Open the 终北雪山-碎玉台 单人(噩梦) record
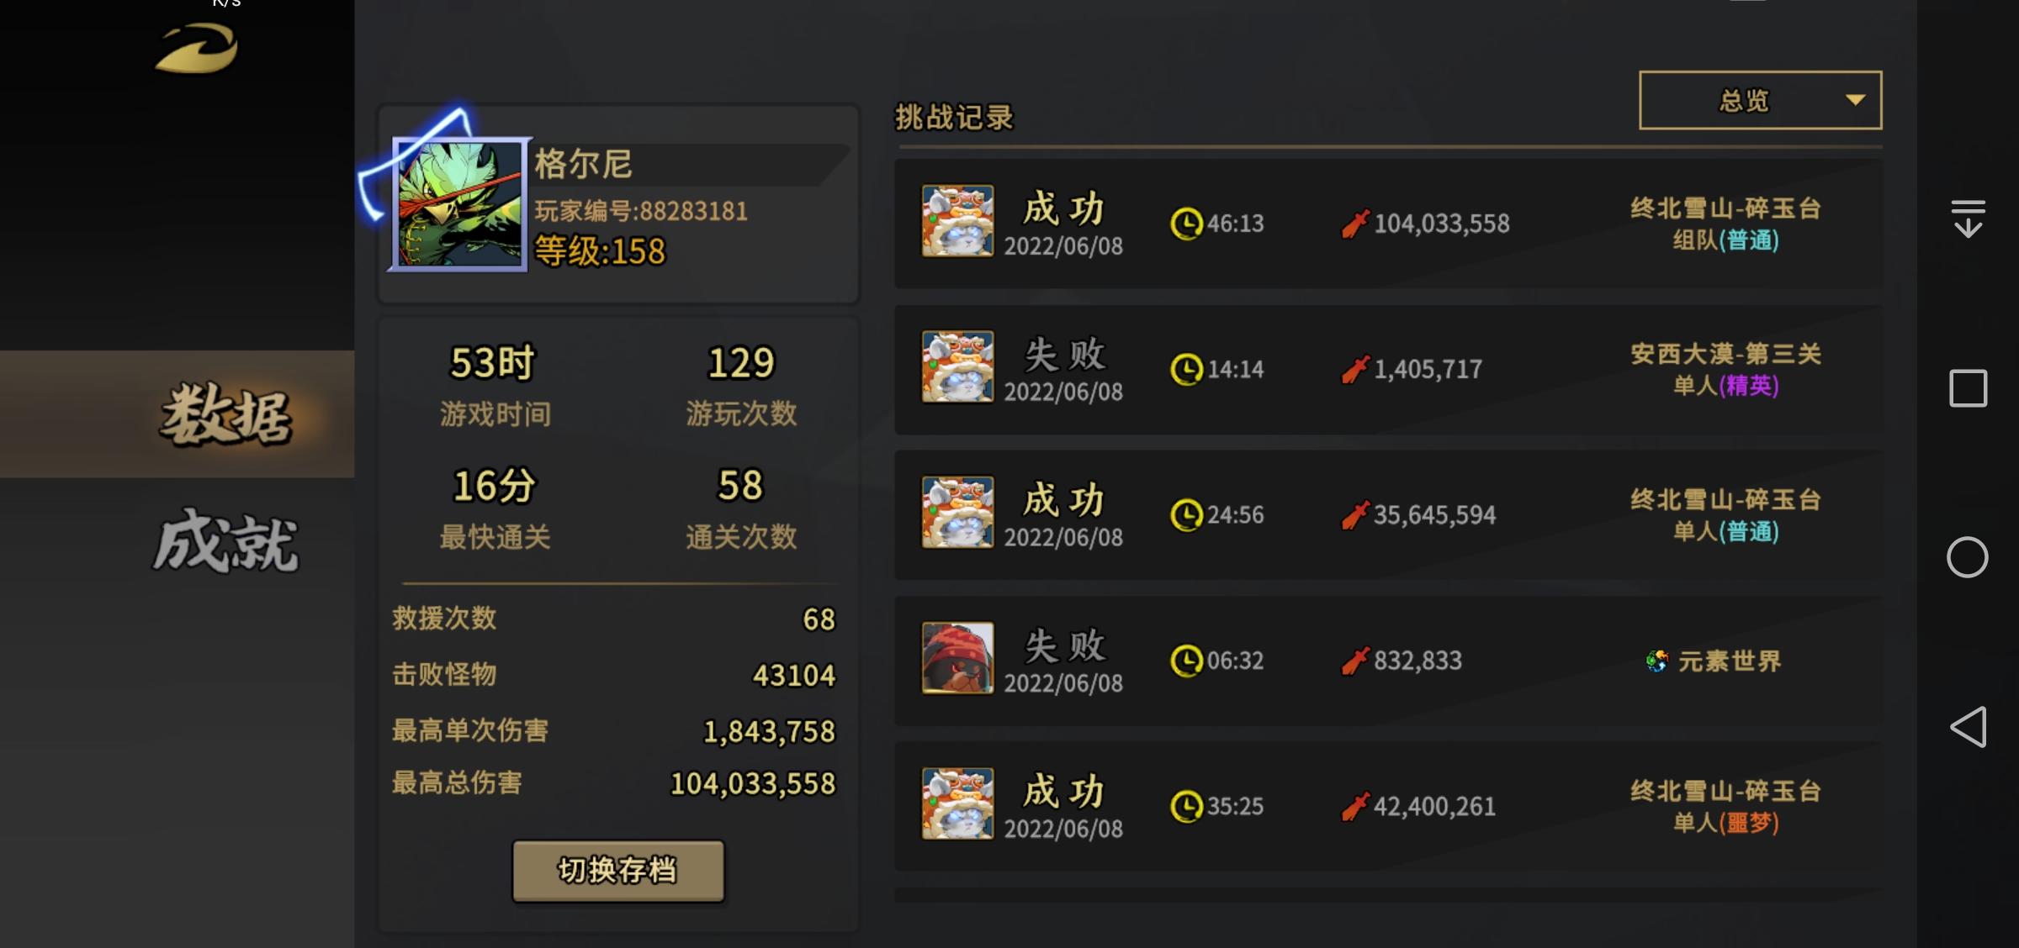 point(1388,806)
